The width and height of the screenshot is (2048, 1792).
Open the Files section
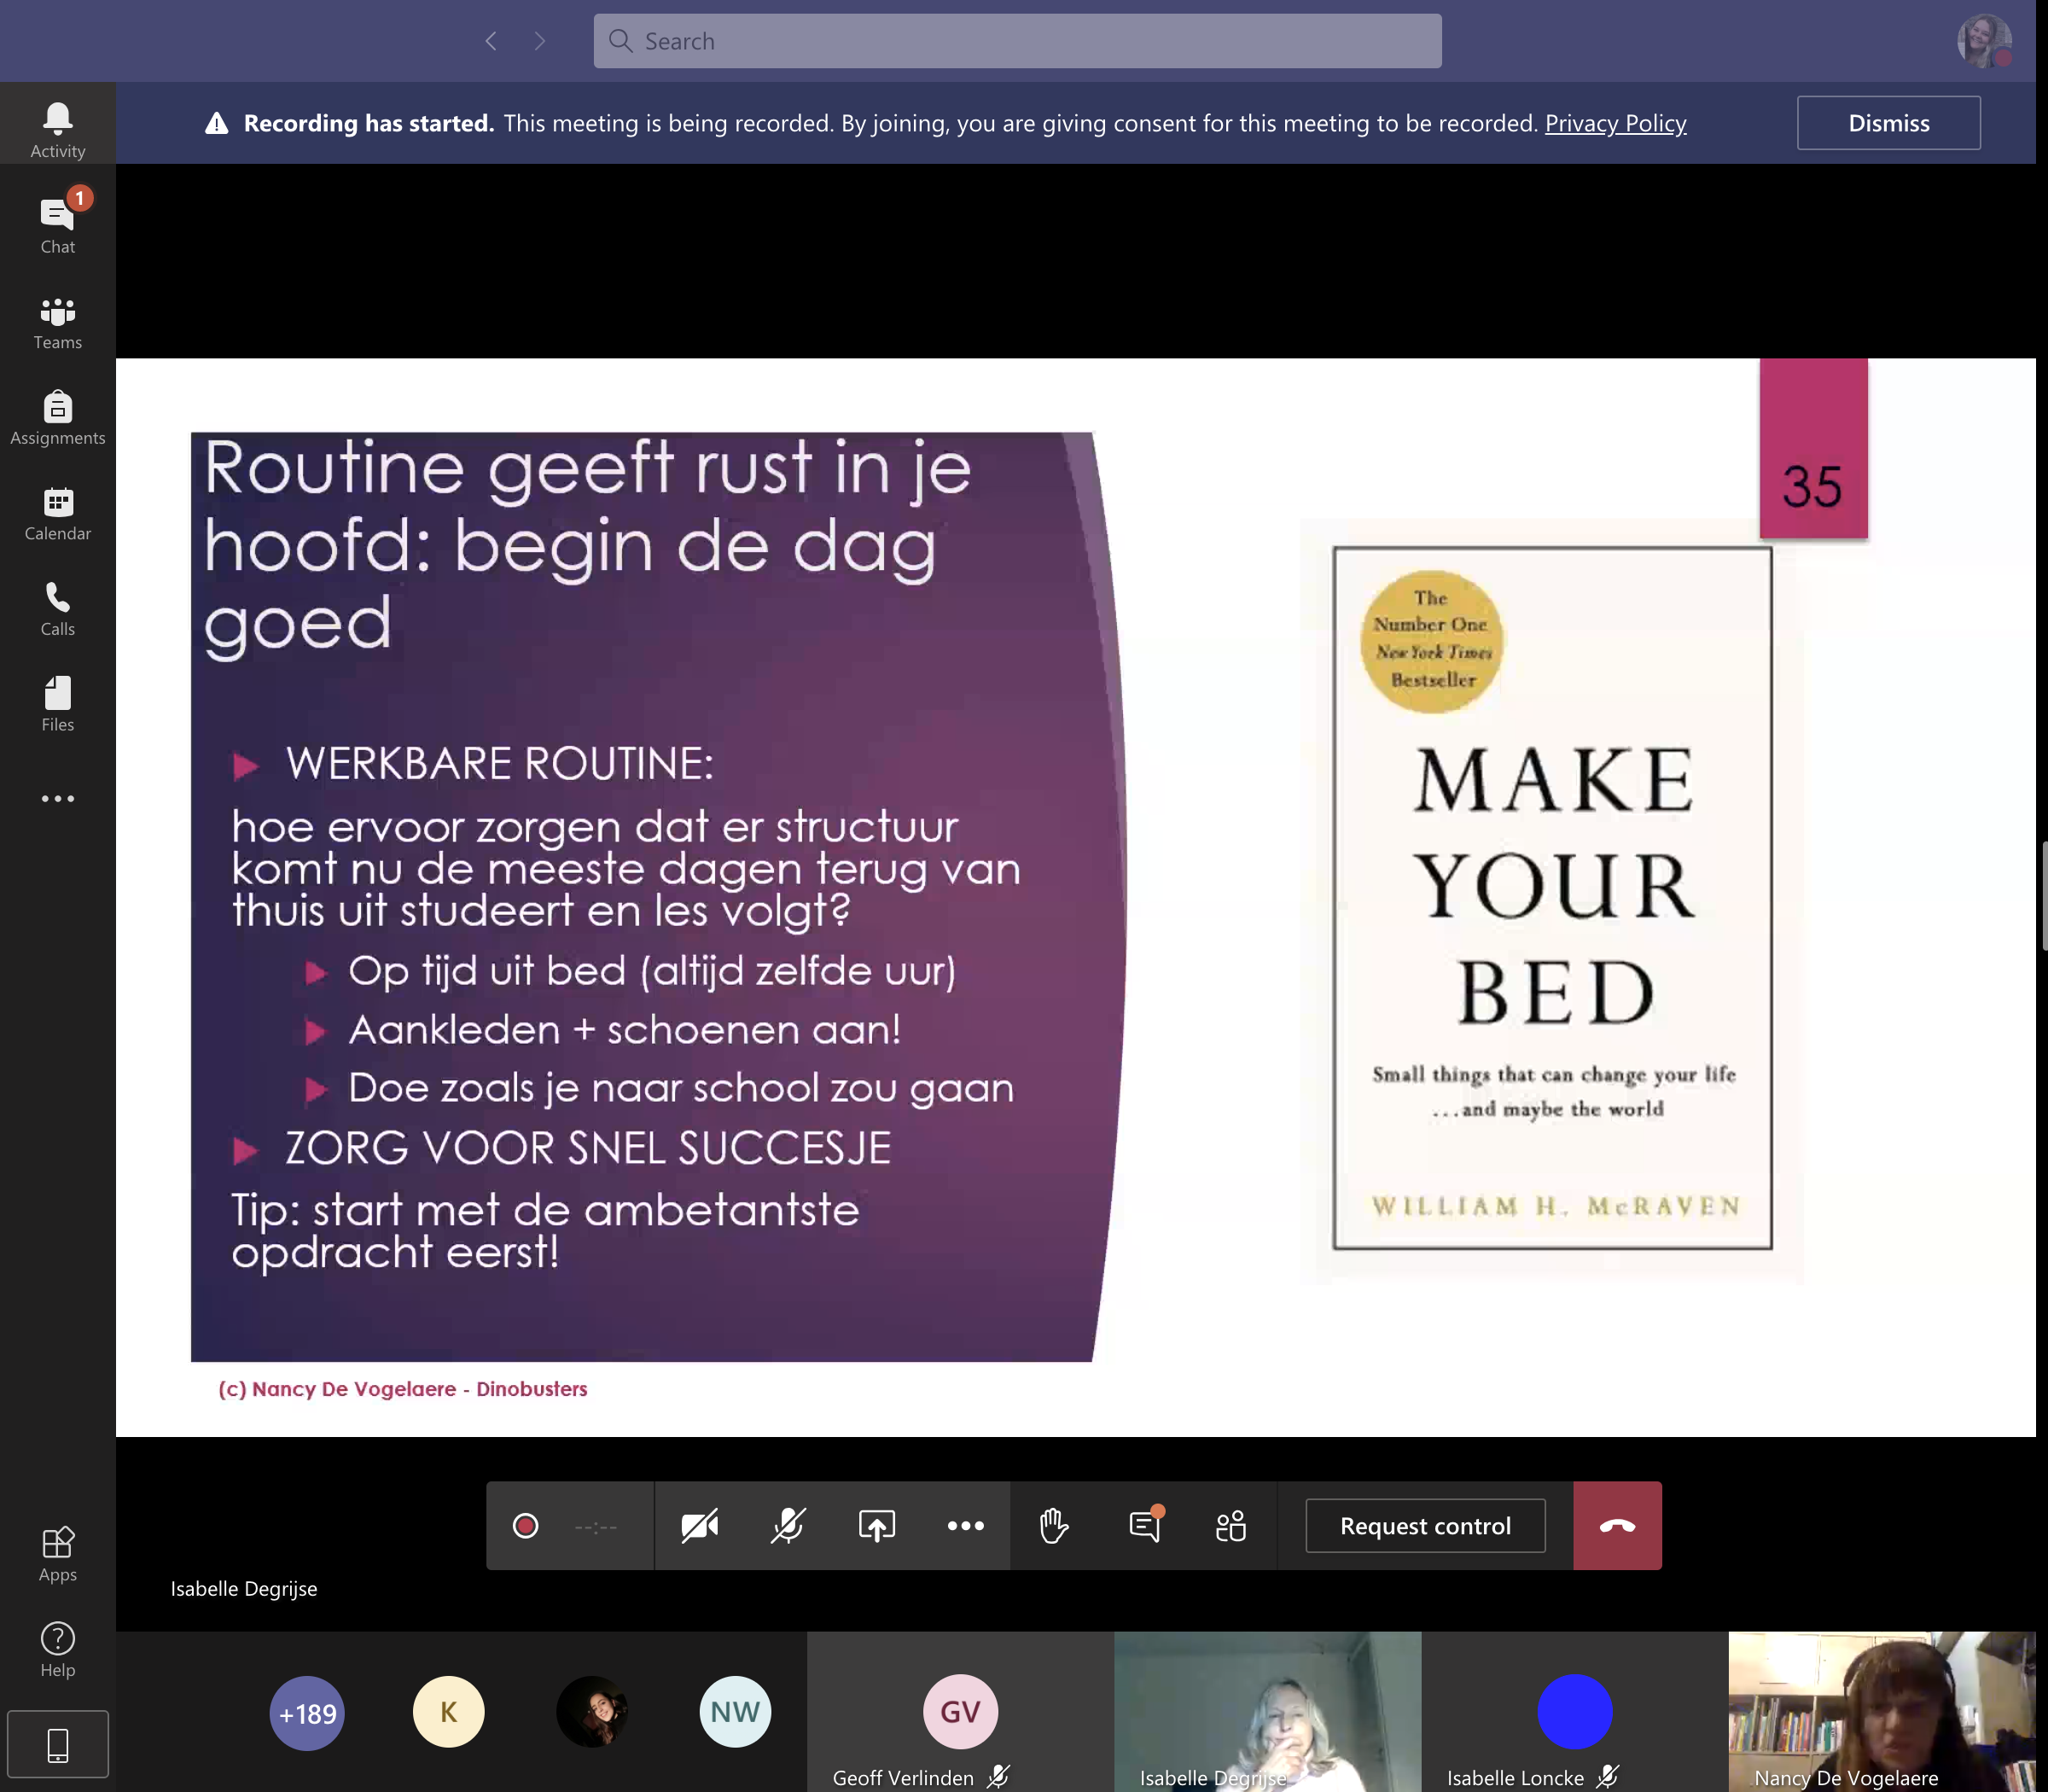[57, 704]
